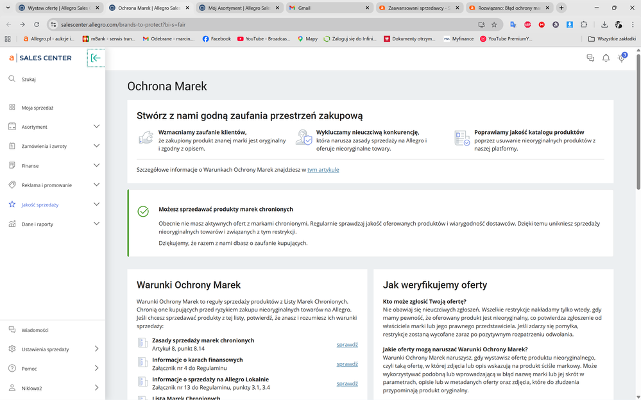
Task: Expand the Zamówienia i zwroty chevron
Action: [96, 146]
